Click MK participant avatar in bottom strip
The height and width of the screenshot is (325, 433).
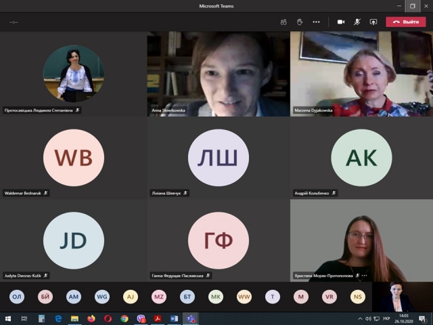[216, 297]
